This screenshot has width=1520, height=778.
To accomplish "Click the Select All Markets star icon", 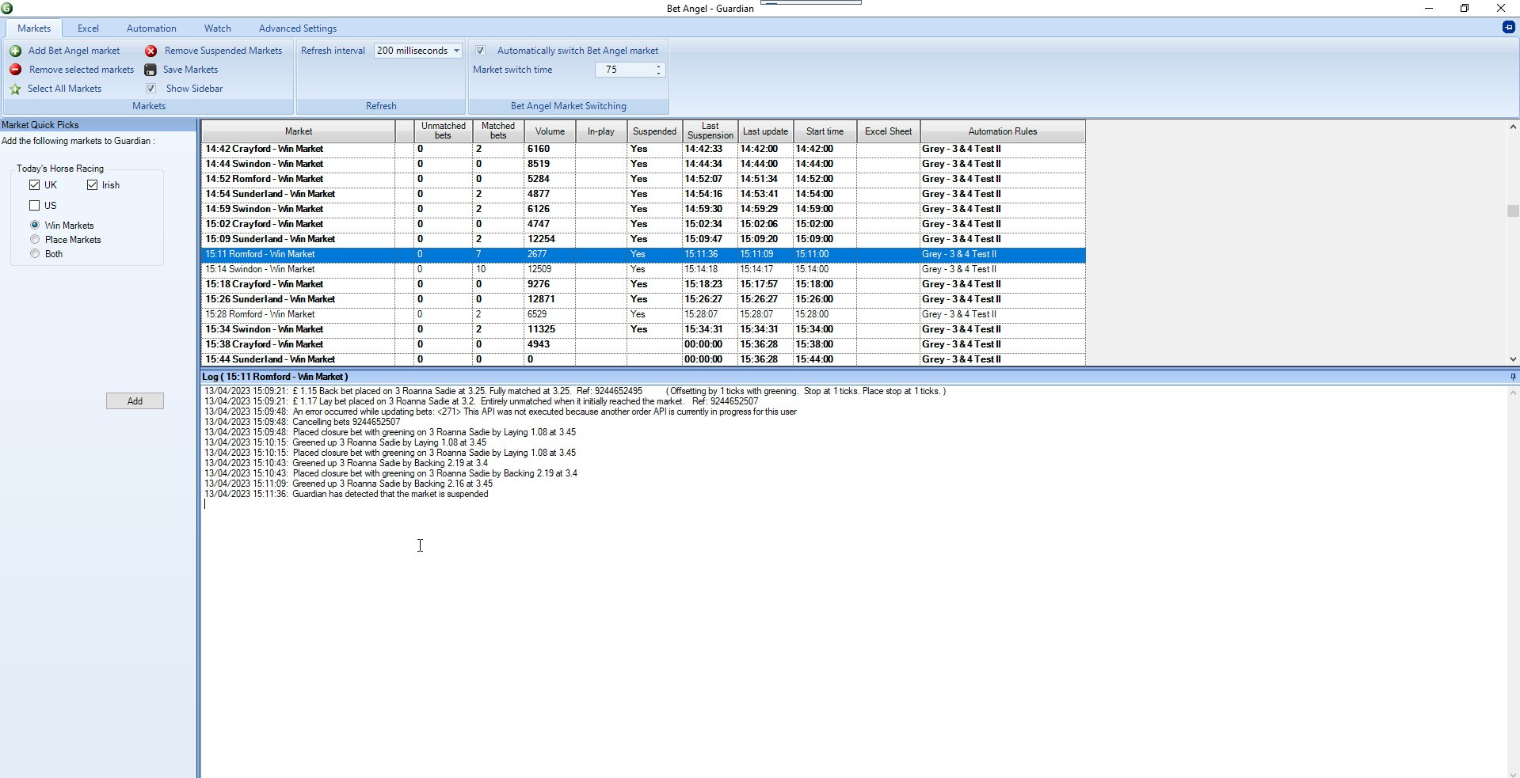I will coord(15,89).
